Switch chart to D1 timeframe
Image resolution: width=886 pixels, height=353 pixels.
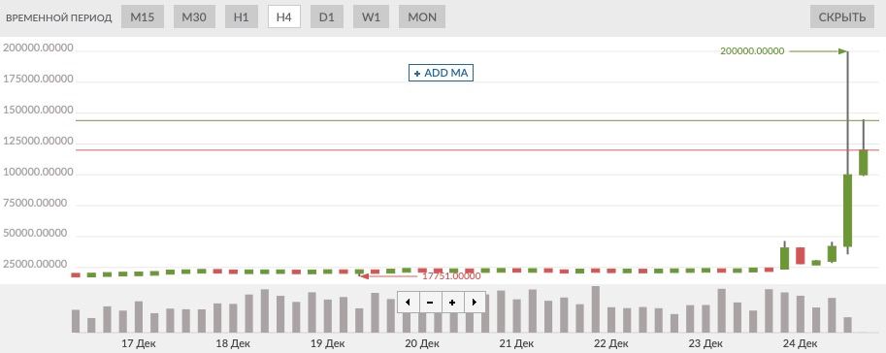[327, 16]
